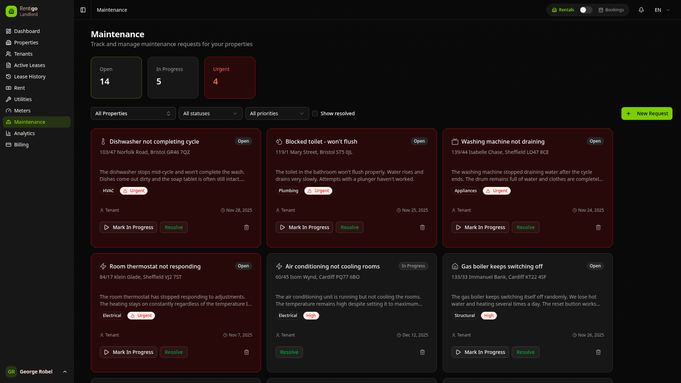Open the notifications bell

click(x=642, y=10)
